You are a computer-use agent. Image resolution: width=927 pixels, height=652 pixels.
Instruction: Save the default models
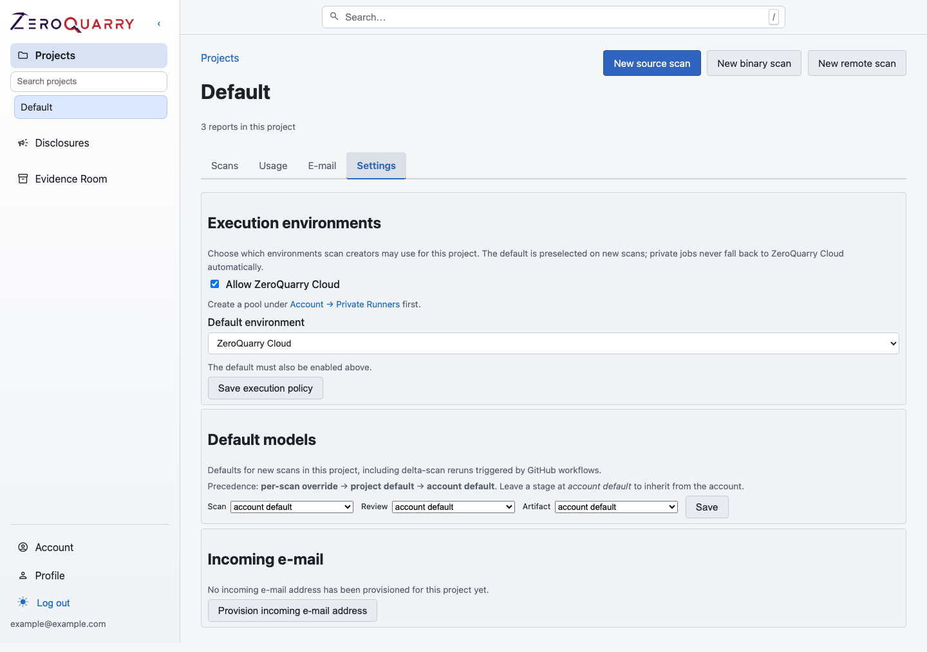click(x=707, y=507)
